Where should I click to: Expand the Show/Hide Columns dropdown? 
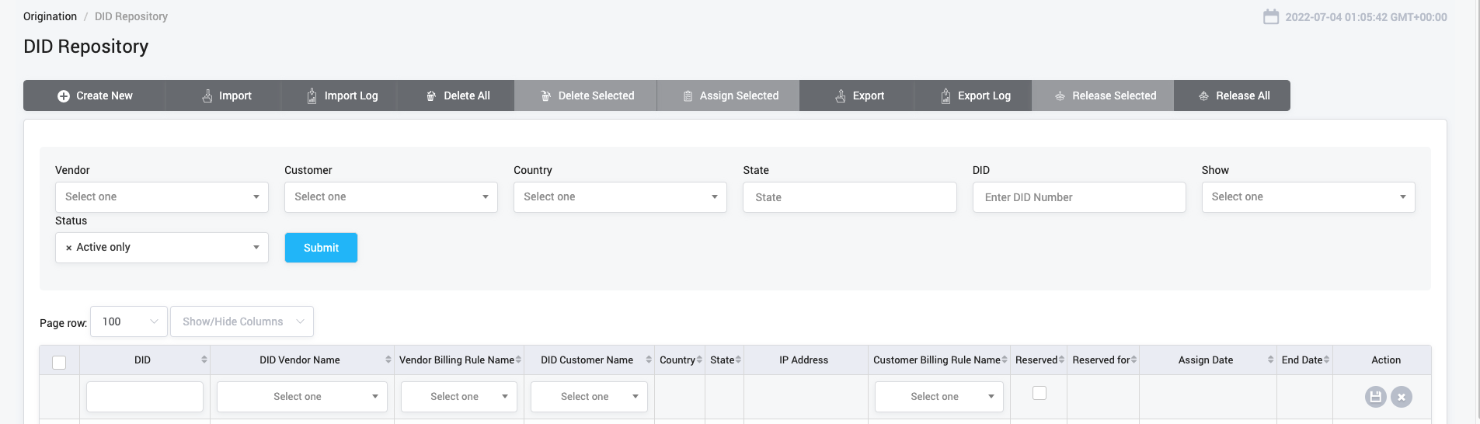242,321
